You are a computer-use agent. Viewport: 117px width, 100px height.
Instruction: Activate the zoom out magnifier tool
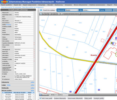click(x=47, y=14)
